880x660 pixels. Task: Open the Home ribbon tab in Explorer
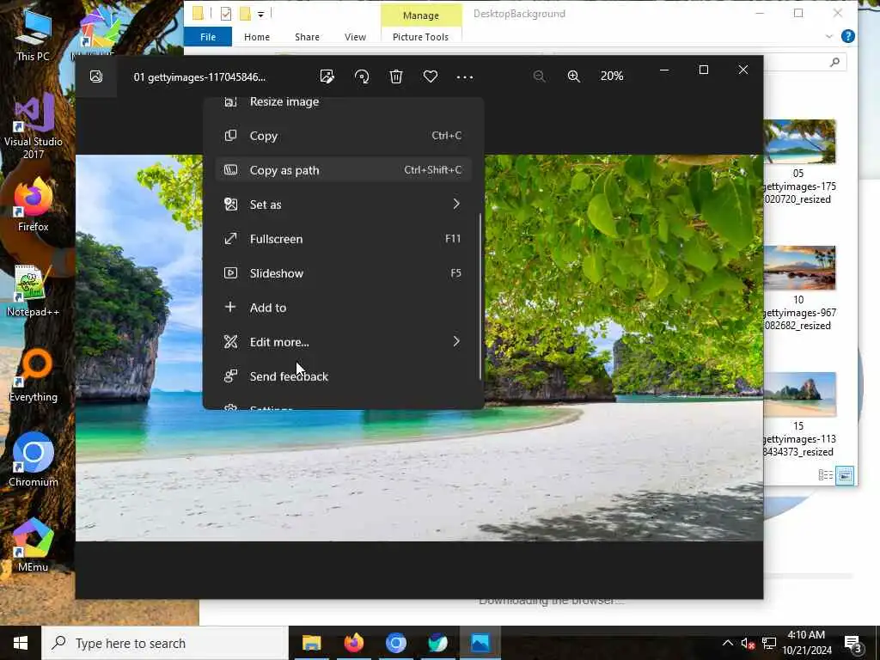tap(257, 37)
